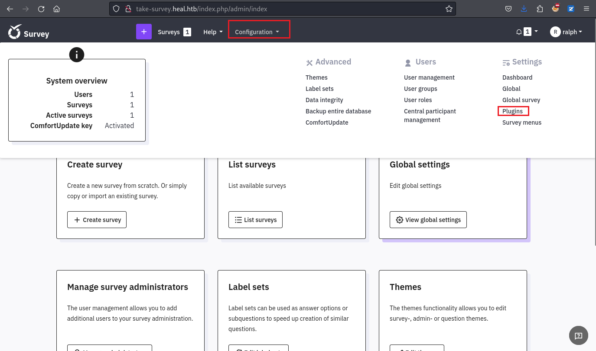
Task: Open the Surveys menu item
Action: pyautogui.click(x=174, y=32)
